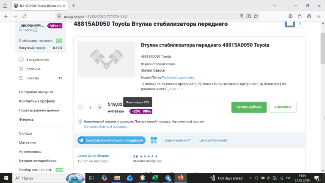Screen dimensions: 325x183
Task: Click the VIPro+ badge
Action: coord(55,26)
